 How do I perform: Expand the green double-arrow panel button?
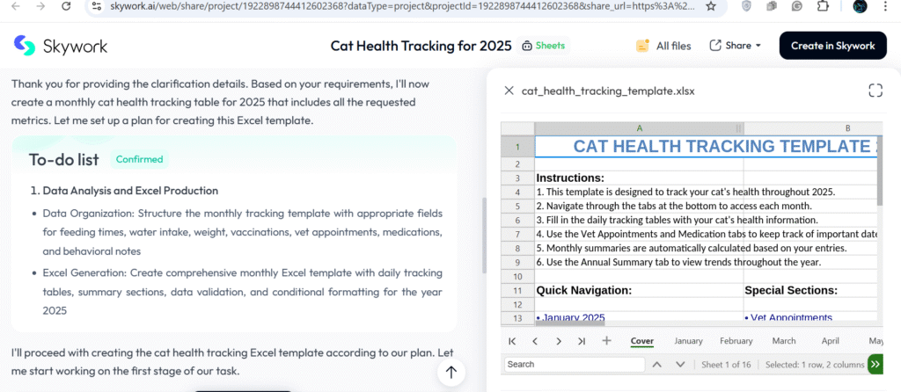point(875,364)
